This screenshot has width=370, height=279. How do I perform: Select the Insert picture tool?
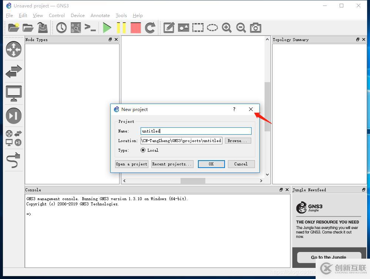[184, 28]
